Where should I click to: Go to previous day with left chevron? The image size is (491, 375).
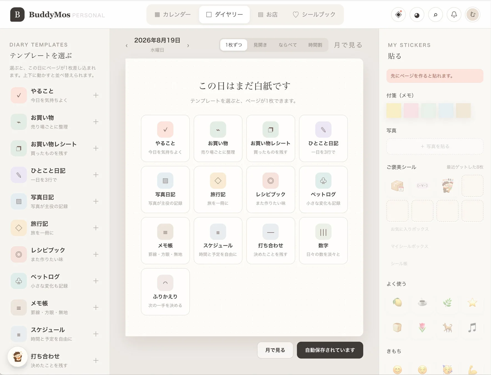(x=126, y=45)
